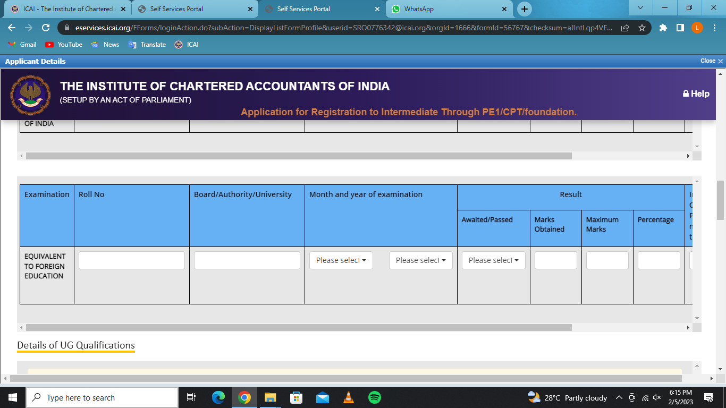Image resolution: width=726 pixels, height=408 pixels.
Task: Open YouTube bookmark shortcut
Action: click(64, 45)
